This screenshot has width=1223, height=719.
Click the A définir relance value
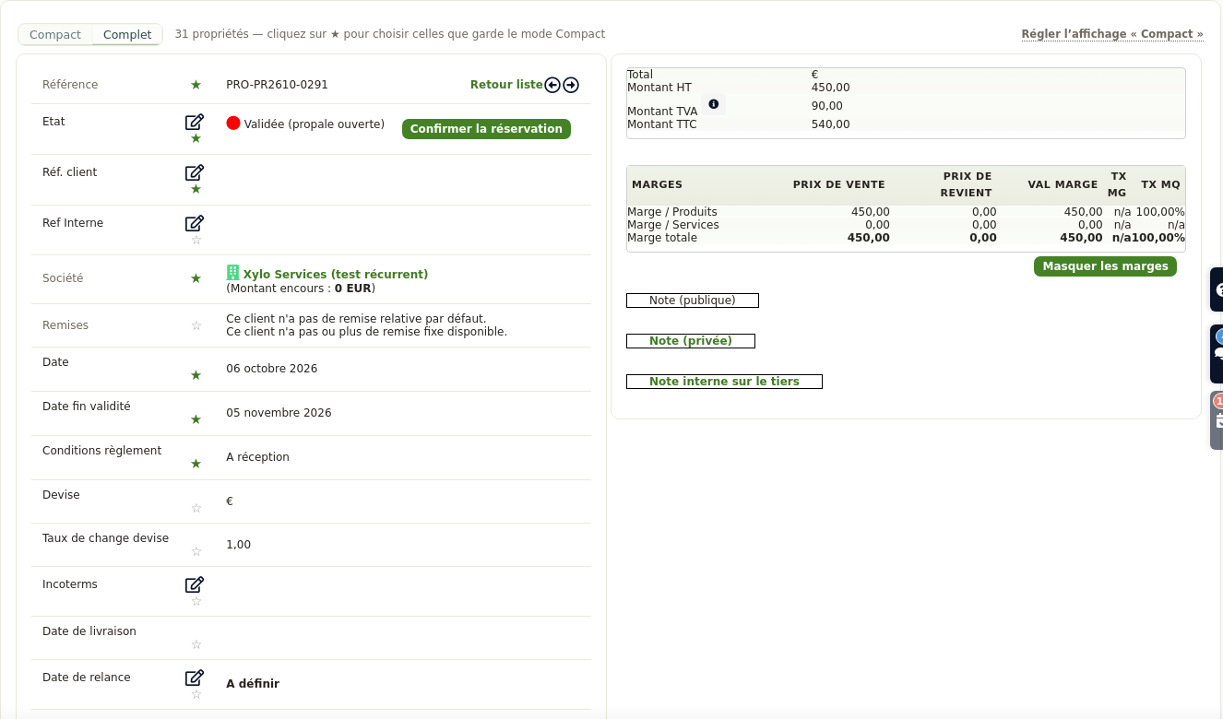pos(253,684)
